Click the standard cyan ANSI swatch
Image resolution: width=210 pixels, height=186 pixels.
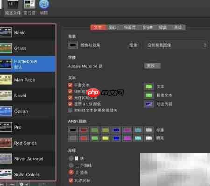pyautogui.click(x=138, y=130)
